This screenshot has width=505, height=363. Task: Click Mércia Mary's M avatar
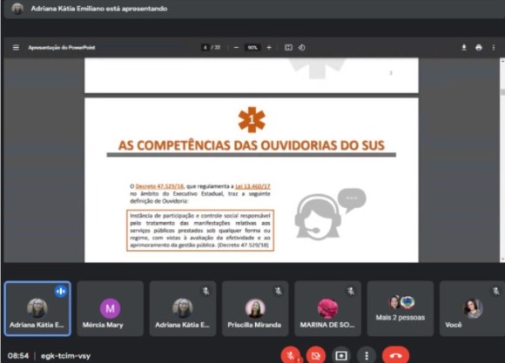(x=111, y=308)
